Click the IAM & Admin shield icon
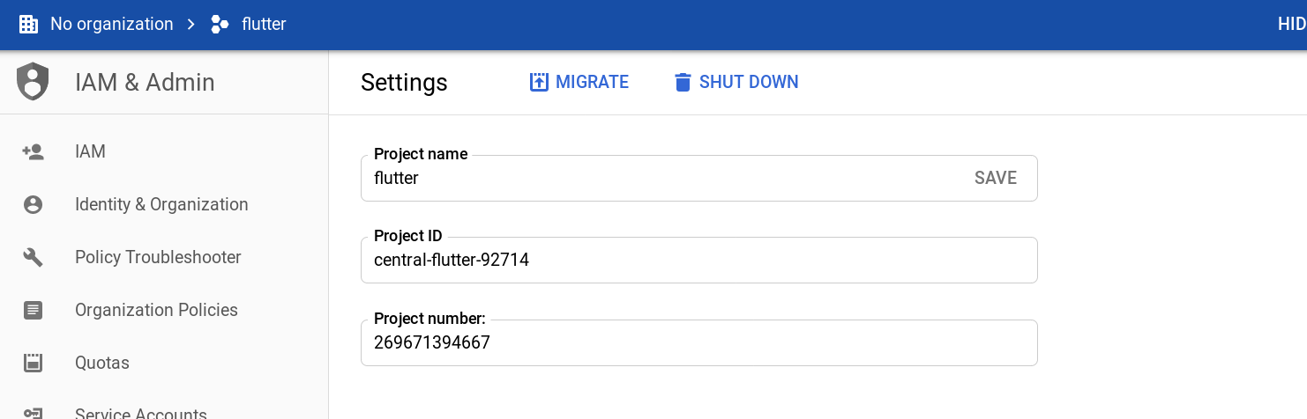Viewport: 1307px width, 419px height. point(33,82)
